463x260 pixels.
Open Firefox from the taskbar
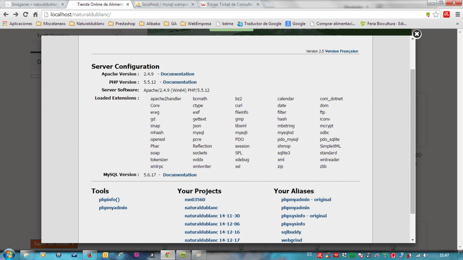(x=90, y=255)
